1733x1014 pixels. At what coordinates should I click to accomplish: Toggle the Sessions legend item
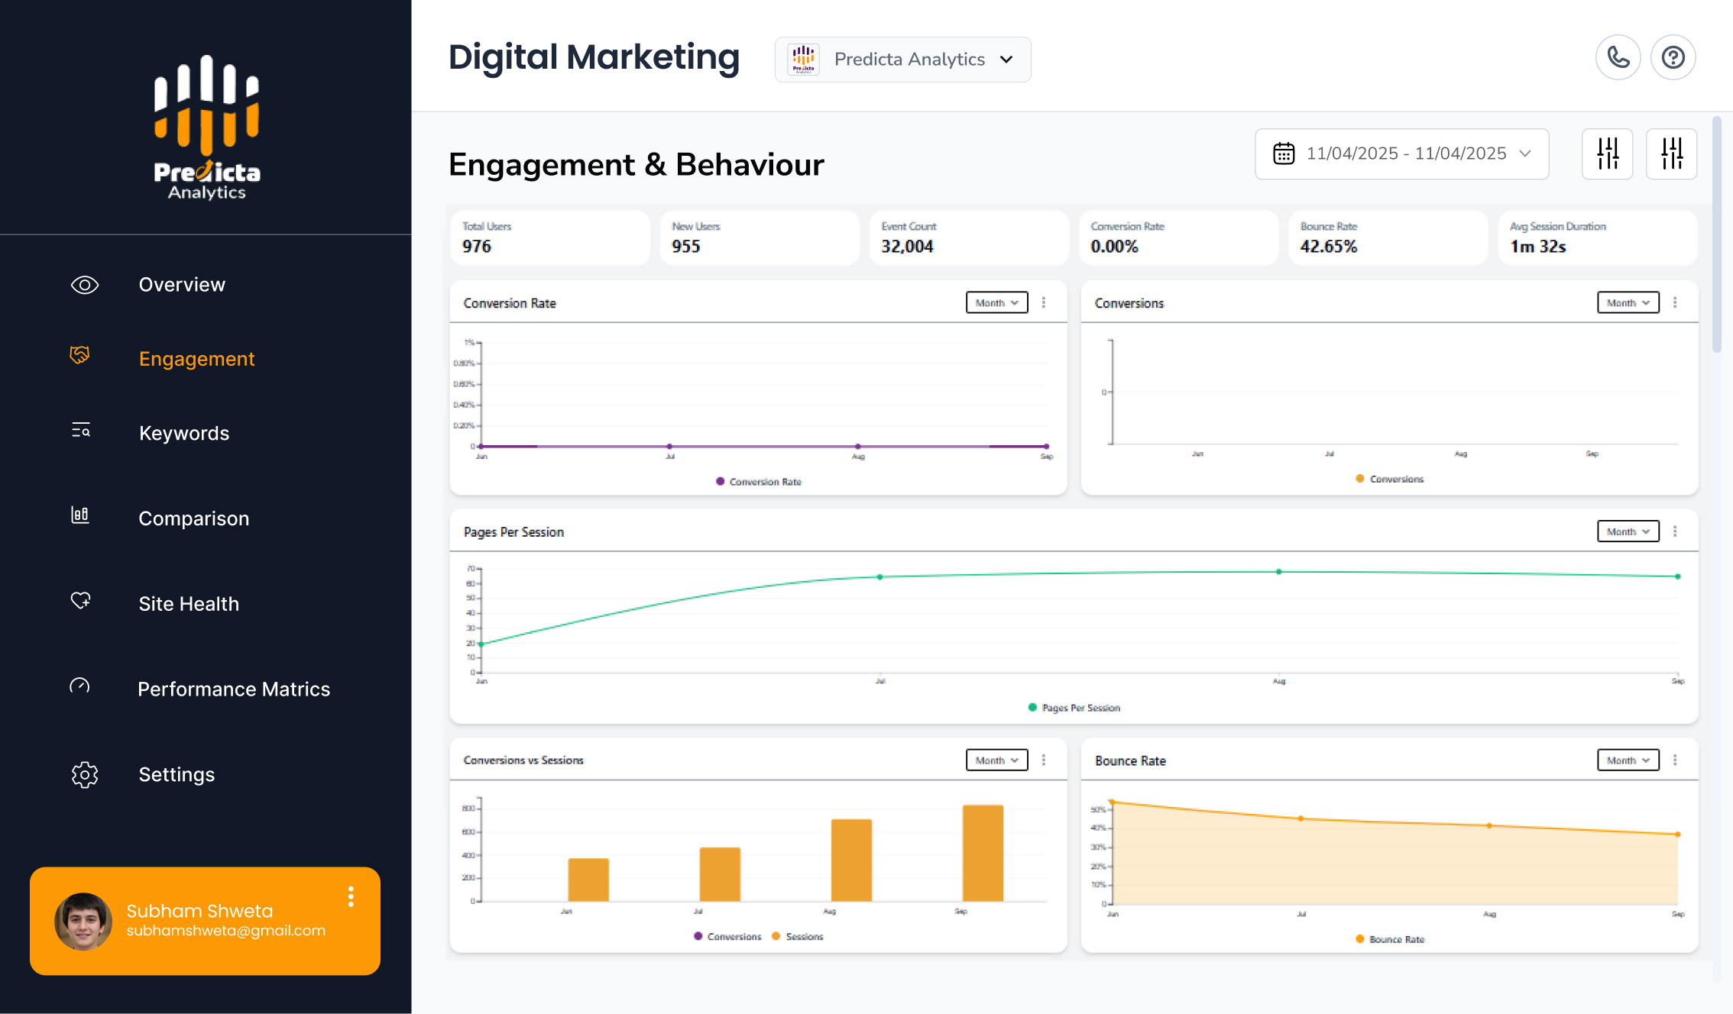(x=798, y=936)
